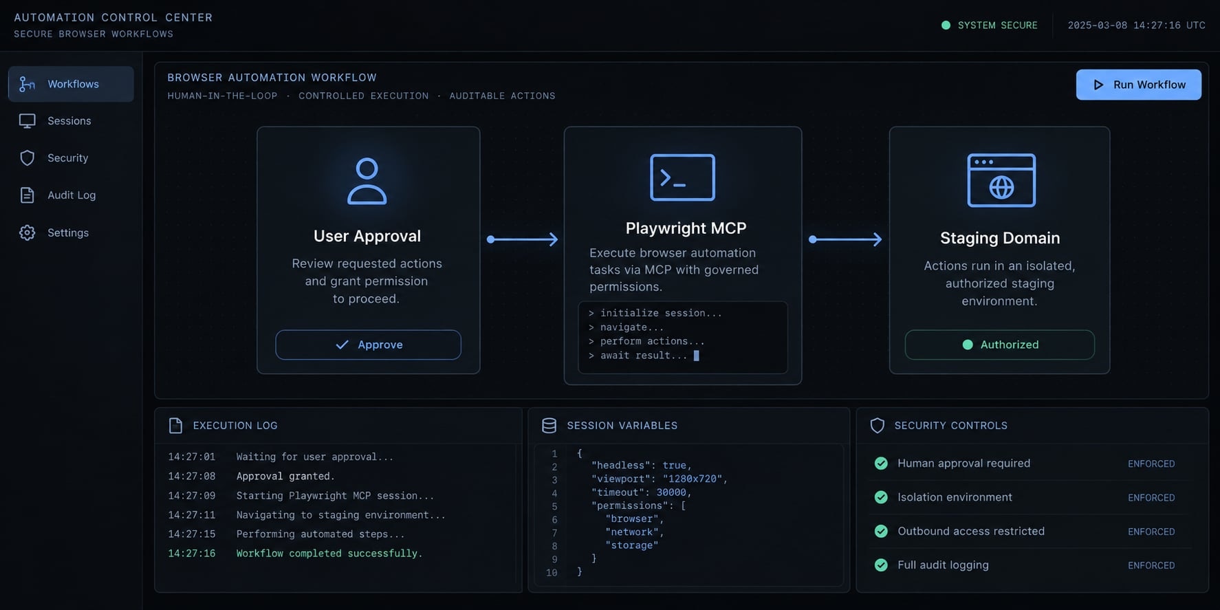The height and width of the screenshot is (610, 1220).
Task: Click the Settings gear icon
Action: pyautogui.click(x=27, y=232)
